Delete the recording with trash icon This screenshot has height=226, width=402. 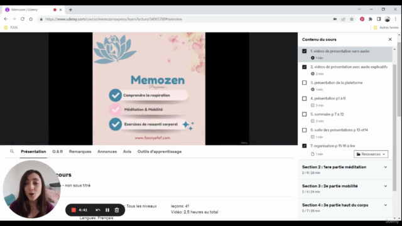pos(117,210)
